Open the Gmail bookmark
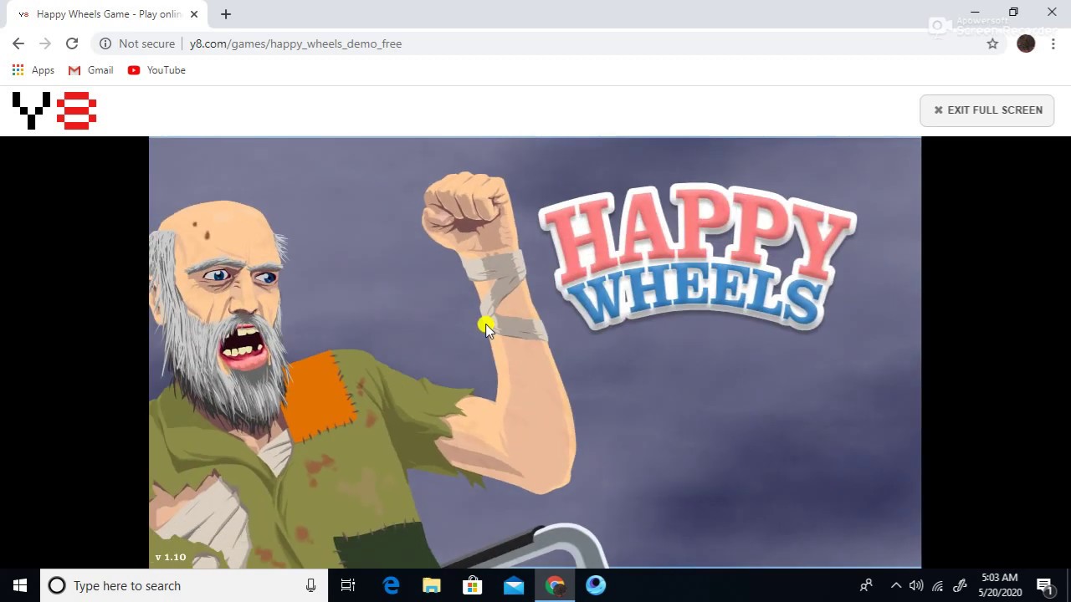The height and width of the screenshot is (602, 1071). tap(90, 70)
